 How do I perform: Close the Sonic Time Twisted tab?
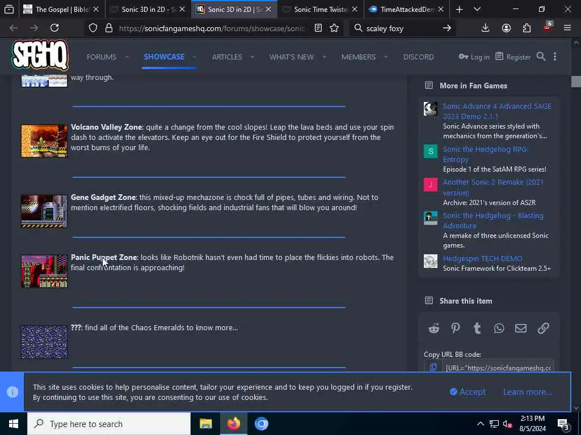click(355, 9)
